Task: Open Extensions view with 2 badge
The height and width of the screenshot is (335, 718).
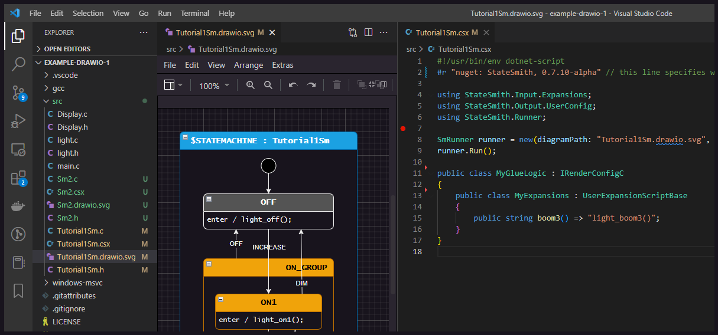Action: (x=18, y=178)
